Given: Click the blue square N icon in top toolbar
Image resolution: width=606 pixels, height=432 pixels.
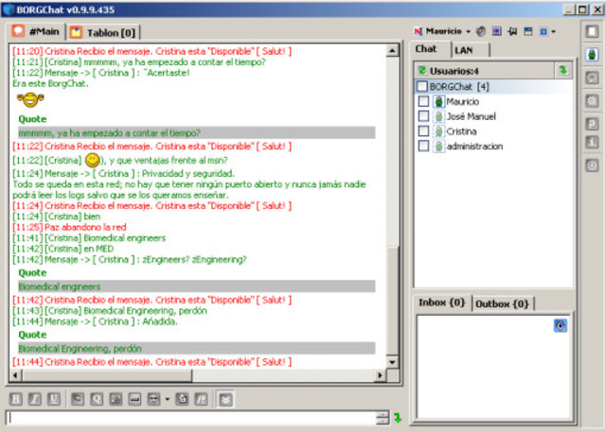Looking at the screenshot, I should tap(496, 31).
